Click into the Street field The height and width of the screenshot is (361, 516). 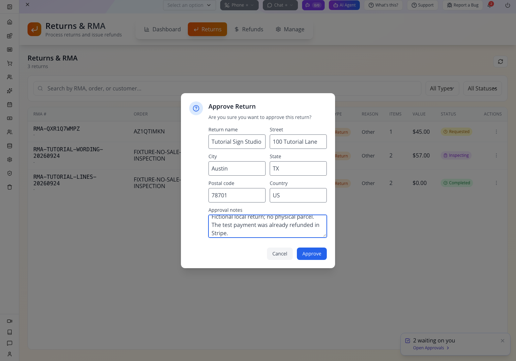[x=298, y=142]
